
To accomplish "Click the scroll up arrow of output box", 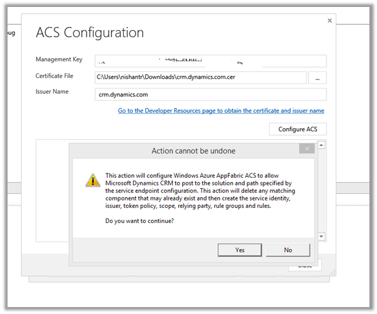I will tap(321, 144).
